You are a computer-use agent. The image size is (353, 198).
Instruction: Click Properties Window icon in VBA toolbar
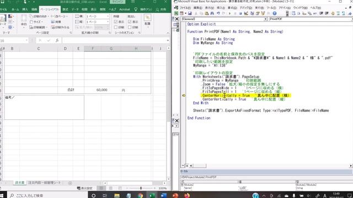point(258,13)
